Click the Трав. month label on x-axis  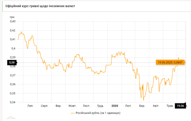[170, 106]
